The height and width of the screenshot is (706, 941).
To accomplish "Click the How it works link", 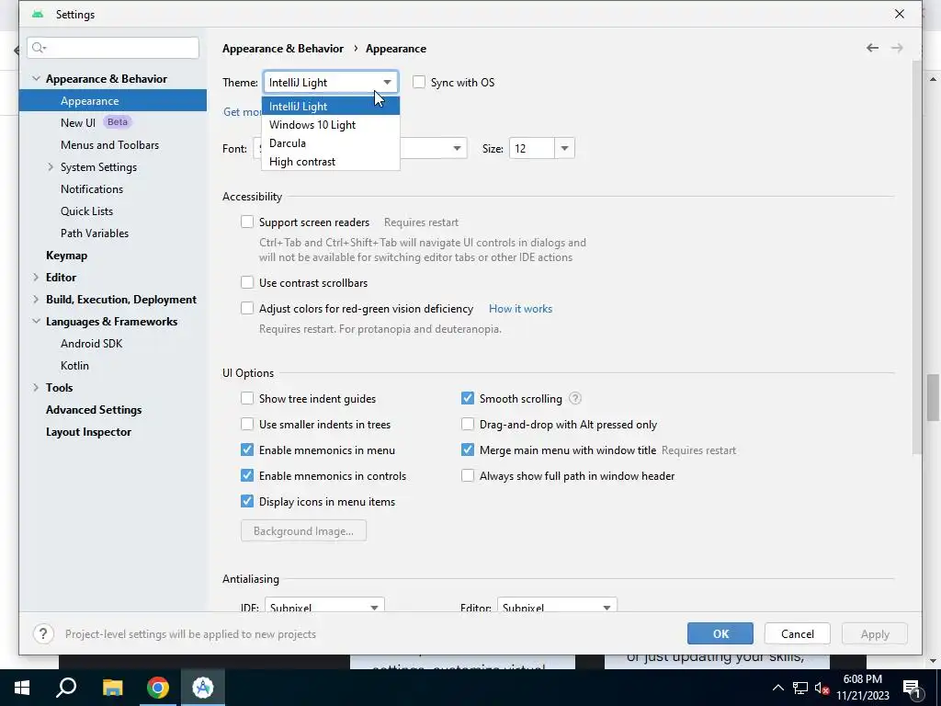I will (520, 309).
